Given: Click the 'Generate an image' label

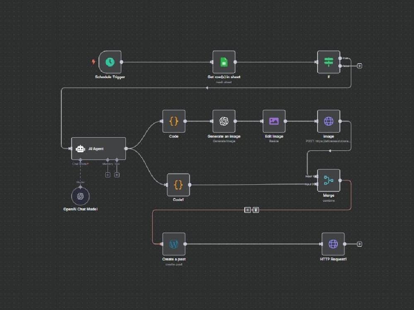Looking at the screenshot, I should 224,136.
